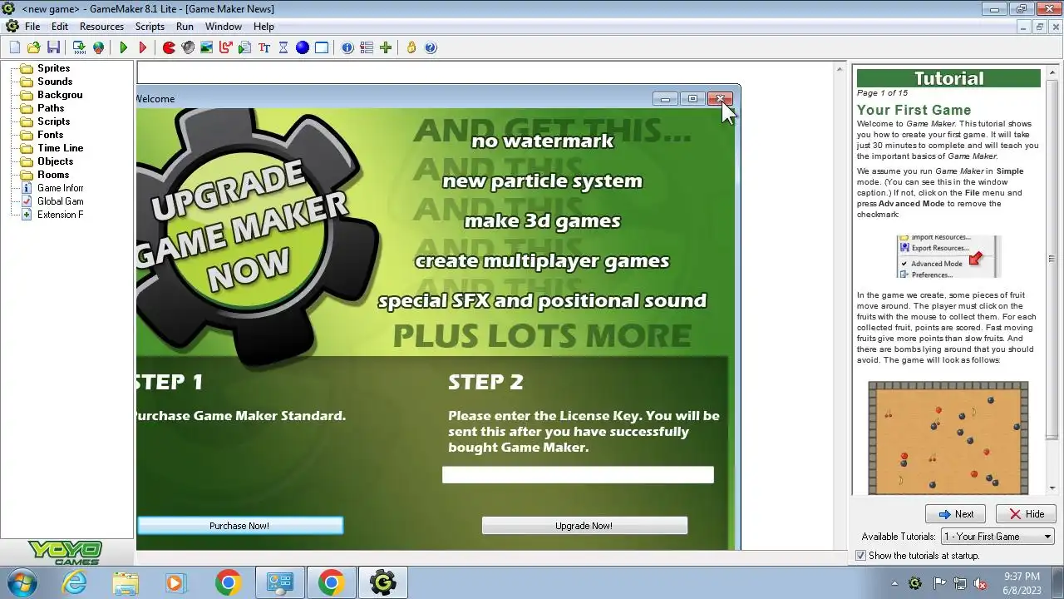Go to Next tutorial page
This screenshot has height=599, width=1064.
click(x=955, y=514)
